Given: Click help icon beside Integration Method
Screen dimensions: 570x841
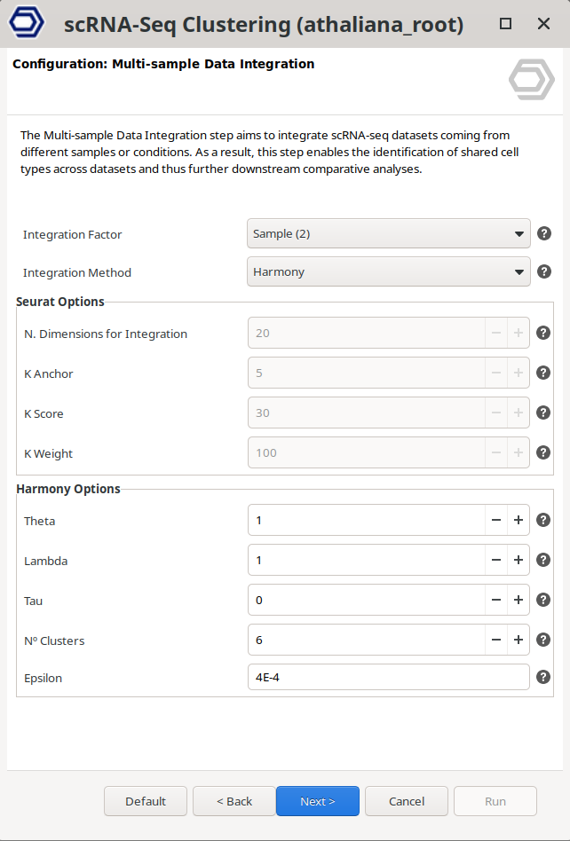Looking at the screenshot, I should [x=544, y=271].
